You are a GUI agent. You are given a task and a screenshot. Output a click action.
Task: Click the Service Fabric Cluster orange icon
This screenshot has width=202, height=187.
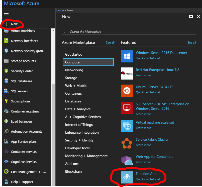point(127,143)
